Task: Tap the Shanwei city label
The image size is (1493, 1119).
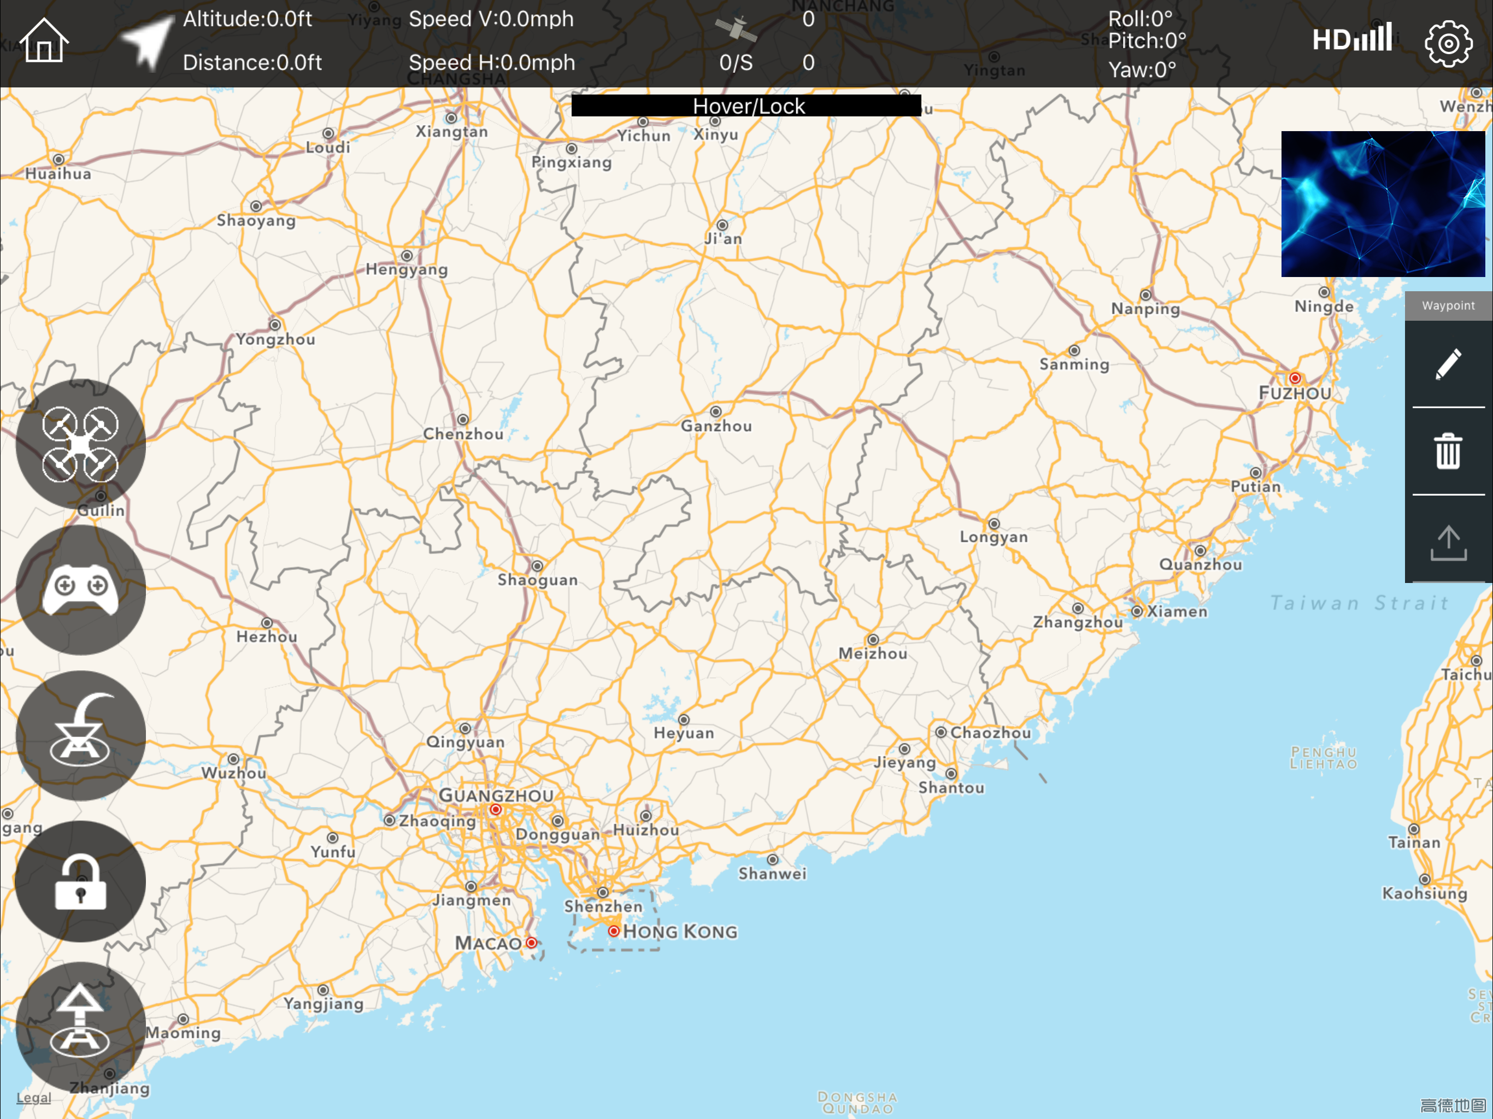Action: click(772, 873)
